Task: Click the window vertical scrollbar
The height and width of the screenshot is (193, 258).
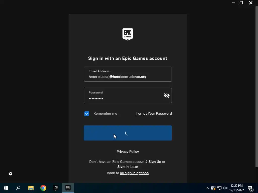Action: point(256,87)
